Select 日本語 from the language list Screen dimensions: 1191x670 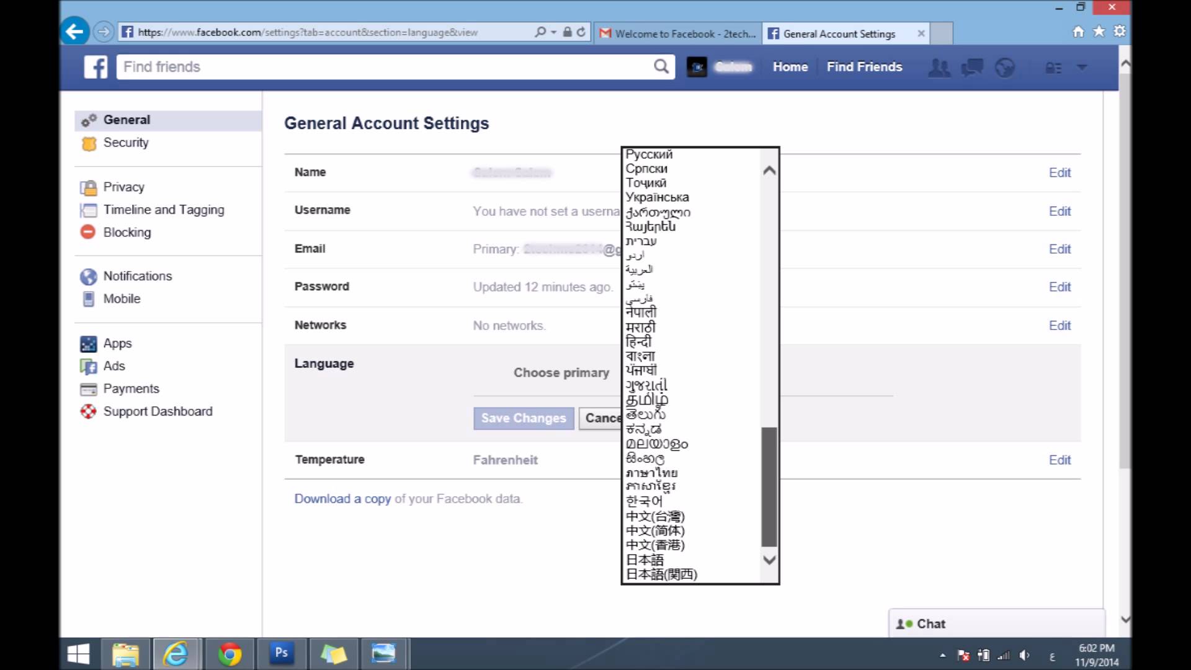pyautogui.click(x=645, y=560)
